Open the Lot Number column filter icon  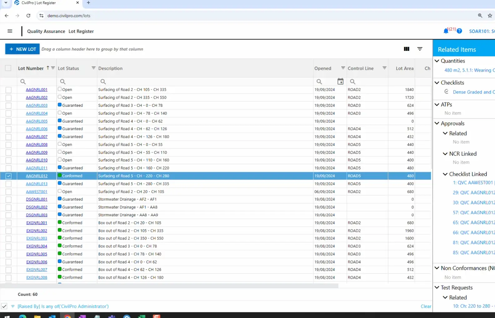point(53,68)
